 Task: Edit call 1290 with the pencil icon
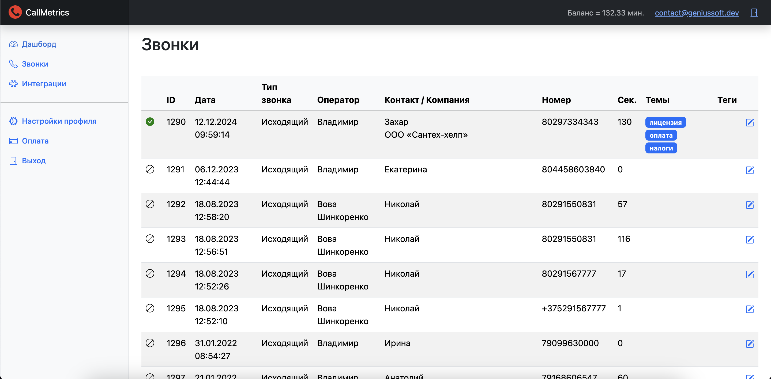tap(750, 122)
